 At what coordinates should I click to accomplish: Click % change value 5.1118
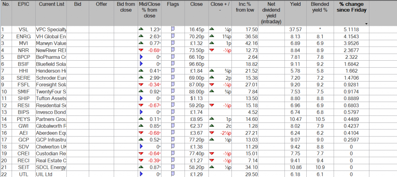click(351, 29)
